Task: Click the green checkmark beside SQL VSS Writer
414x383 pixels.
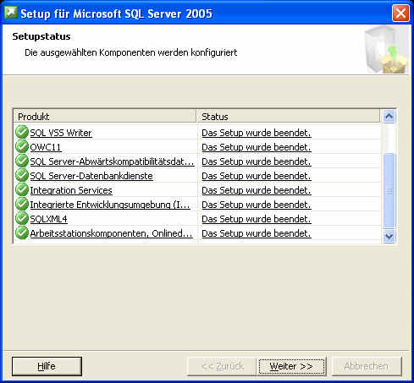Action: [x=22, y=132]
